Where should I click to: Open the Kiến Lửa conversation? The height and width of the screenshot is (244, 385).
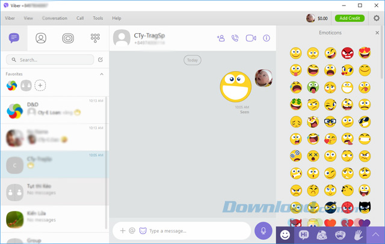click(54, 219)
